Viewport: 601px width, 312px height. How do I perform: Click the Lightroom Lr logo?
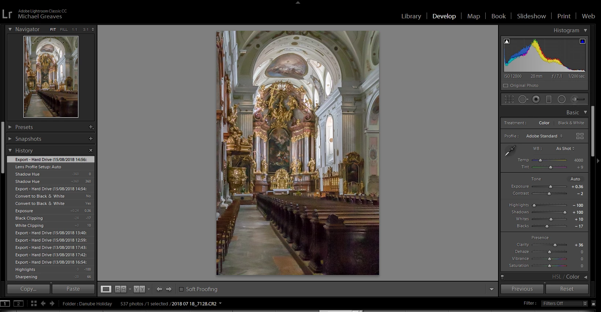[x=7, y=14]
